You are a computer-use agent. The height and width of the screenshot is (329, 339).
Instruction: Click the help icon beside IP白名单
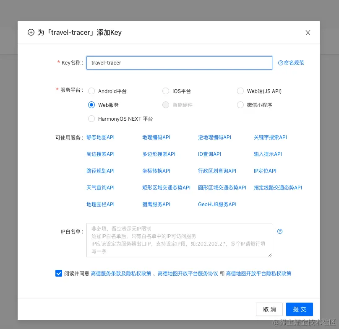[x=280, y=231]
